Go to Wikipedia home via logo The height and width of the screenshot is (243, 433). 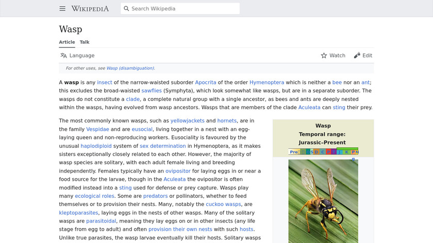point(90,9)
